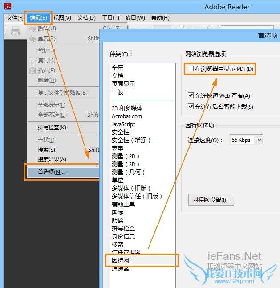Screen dimensions: 280x288
Task: Select 多媒体（旧版）category
Action: (131, 188)
